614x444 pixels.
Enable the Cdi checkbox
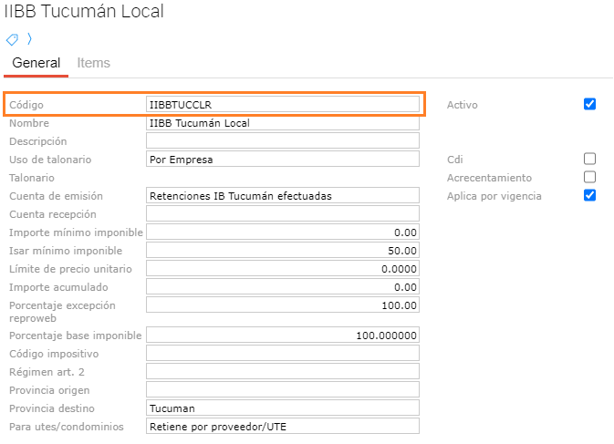[589, 159]
